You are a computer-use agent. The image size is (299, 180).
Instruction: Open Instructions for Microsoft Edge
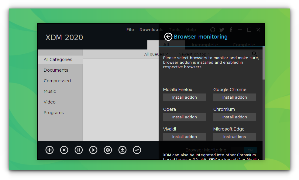coord(235,137)
